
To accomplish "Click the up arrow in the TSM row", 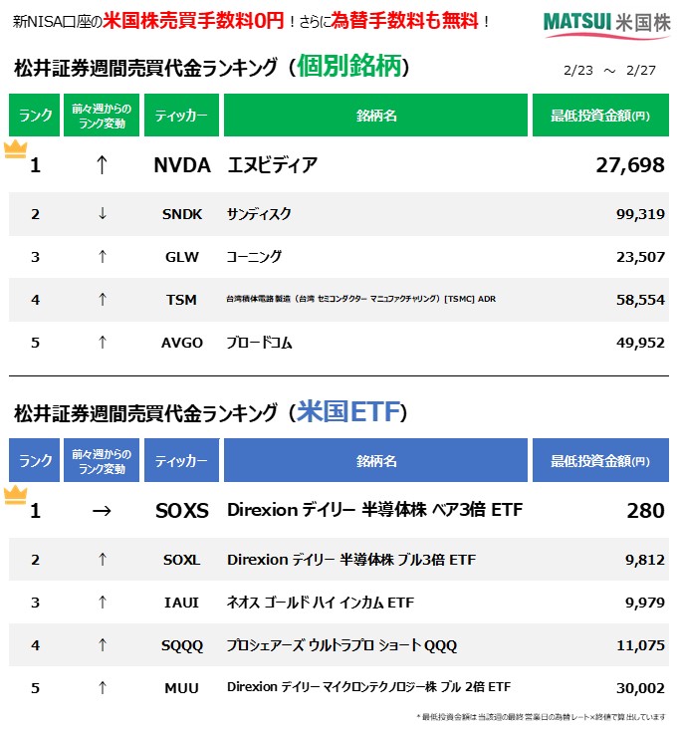I will pyautogui.click(x=103, y=300).
